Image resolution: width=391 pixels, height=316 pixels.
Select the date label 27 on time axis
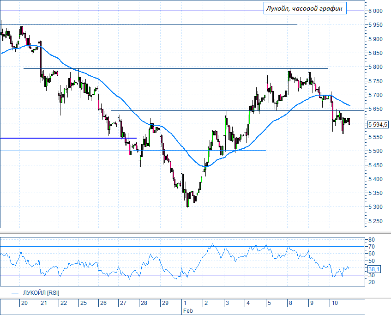pos(123,303)
